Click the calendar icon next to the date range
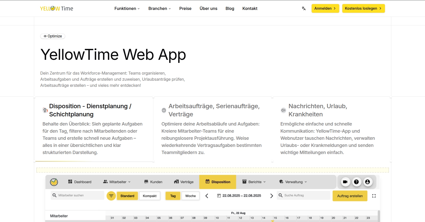425x222 pixels. click(x=219, y=196)
